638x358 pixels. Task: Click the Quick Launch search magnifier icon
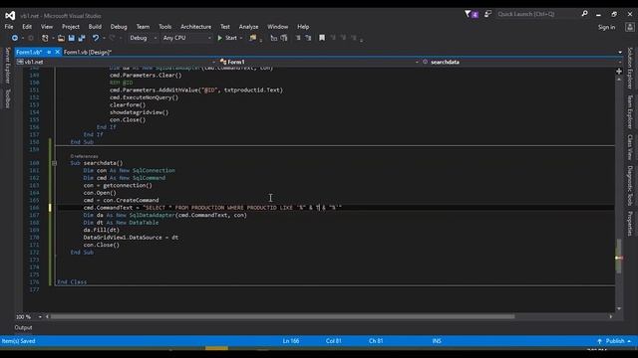coord(585,14)
